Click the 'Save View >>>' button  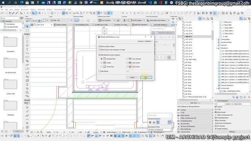195,103
